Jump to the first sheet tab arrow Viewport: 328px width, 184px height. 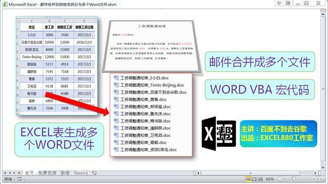click(5, 173)
